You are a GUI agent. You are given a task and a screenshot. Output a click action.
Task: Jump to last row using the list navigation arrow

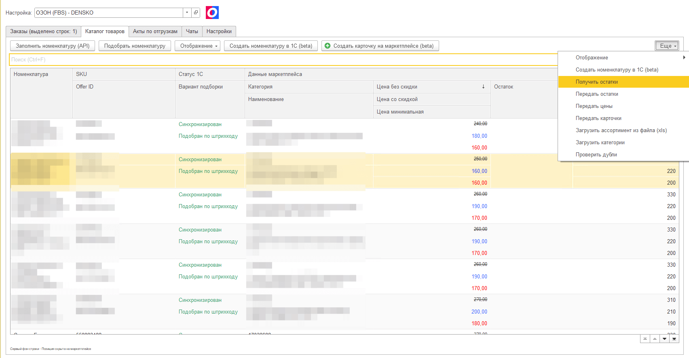674,339
